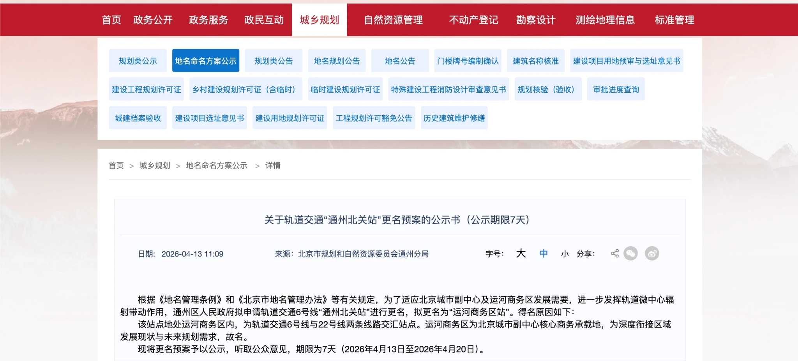Click 地名命名方案公示 breadcrumb link
Screen dimensions: 798x361
217,166
